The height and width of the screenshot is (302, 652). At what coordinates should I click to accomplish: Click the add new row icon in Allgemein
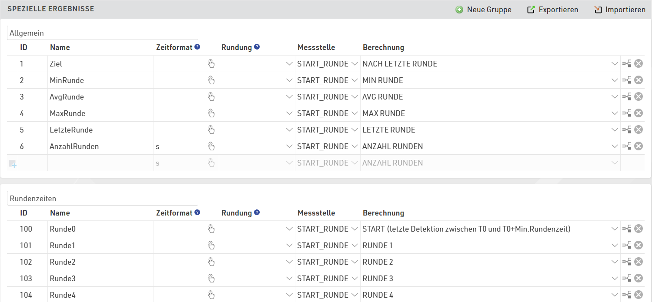[12, 163]
